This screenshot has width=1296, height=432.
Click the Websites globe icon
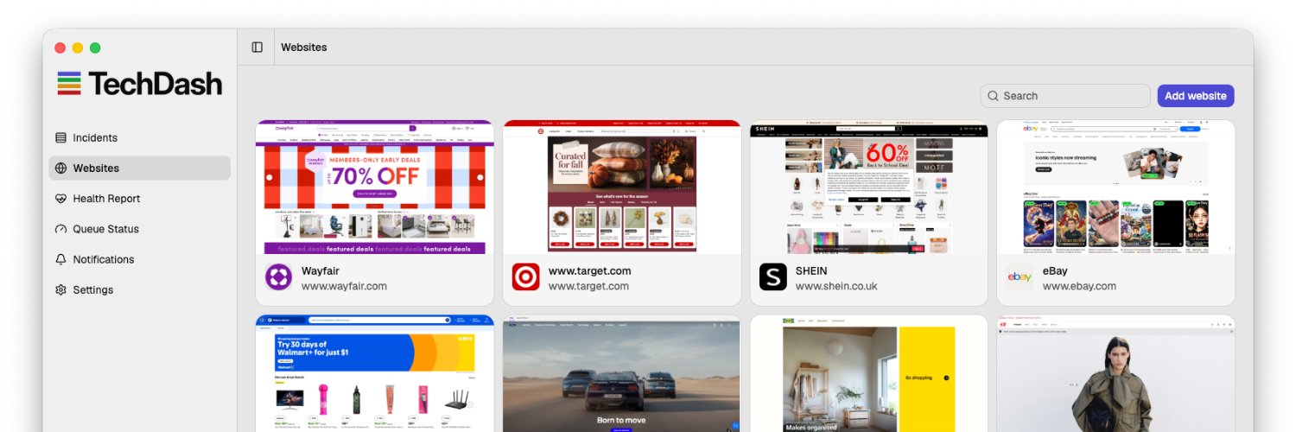60,168
